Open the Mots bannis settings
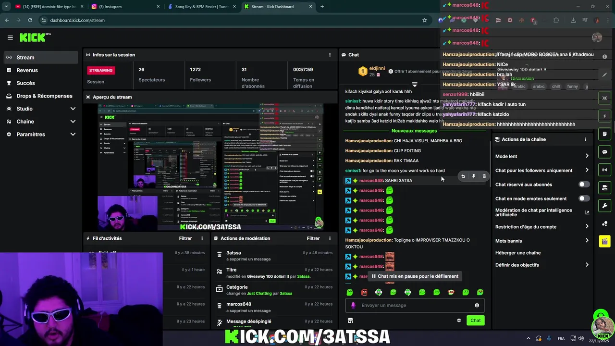 coord(542,241)
